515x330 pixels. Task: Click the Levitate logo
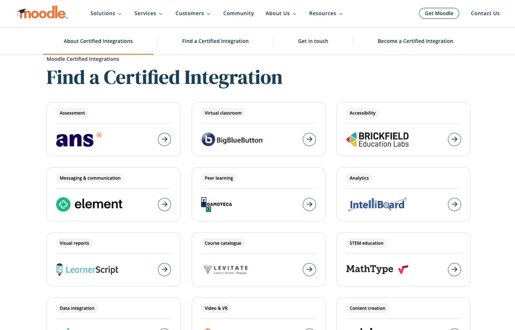point(226,269)
